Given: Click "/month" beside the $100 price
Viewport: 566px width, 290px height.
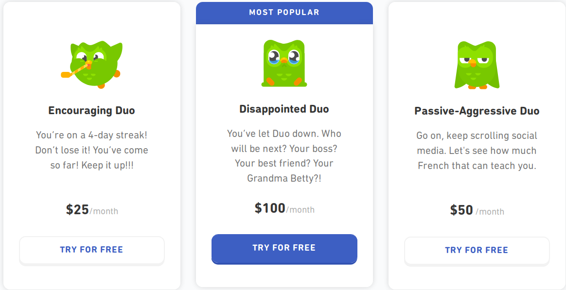Looking at the screenshot, I should tap(301, 210).
